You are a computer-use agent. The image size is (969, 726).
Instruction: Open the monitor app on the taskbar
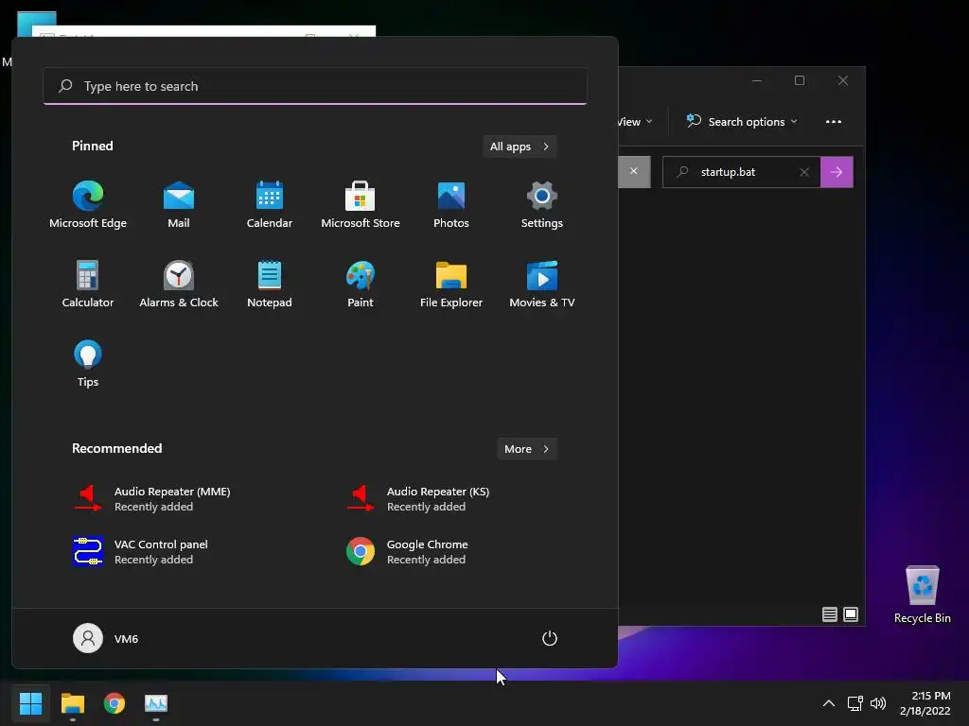click(156, 703)
